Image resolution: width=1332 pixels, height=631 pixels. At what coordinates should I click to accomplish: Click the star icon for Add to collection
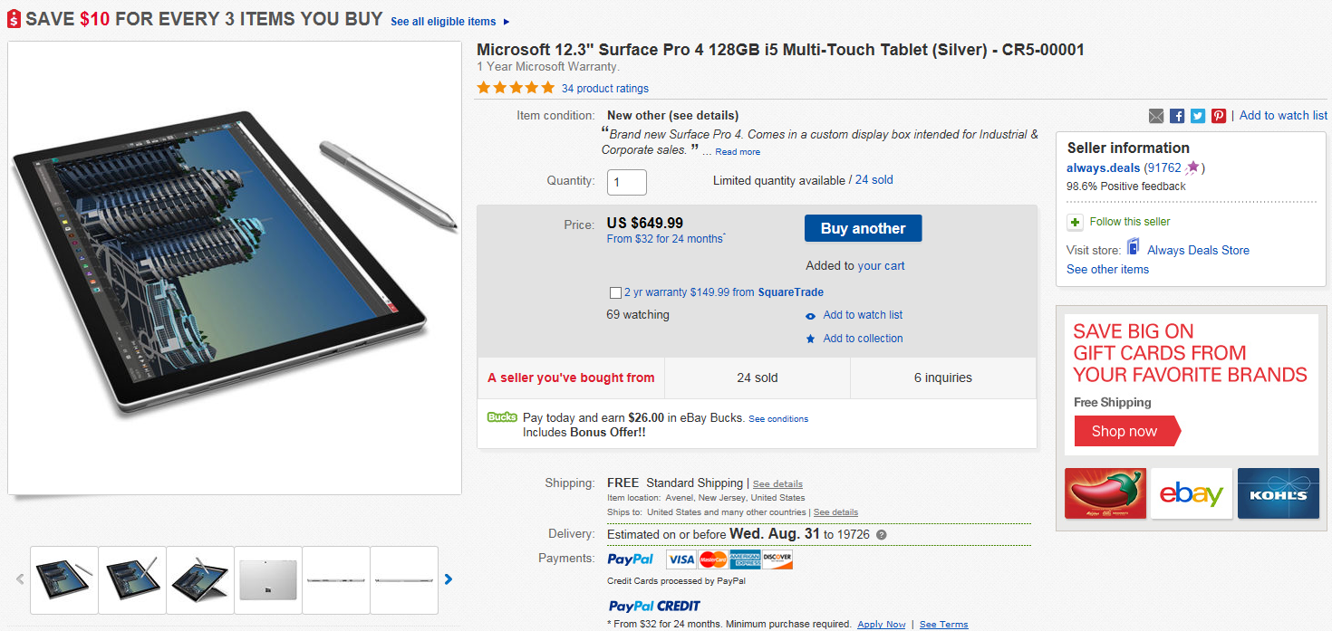coord(810,339)
